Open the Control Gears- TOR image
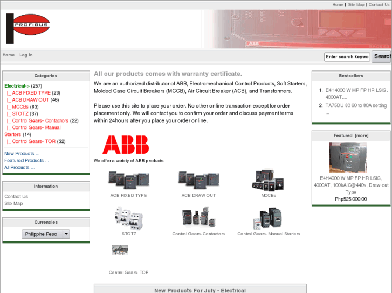The width and height of the screenshot is (392, 293). 120,250
